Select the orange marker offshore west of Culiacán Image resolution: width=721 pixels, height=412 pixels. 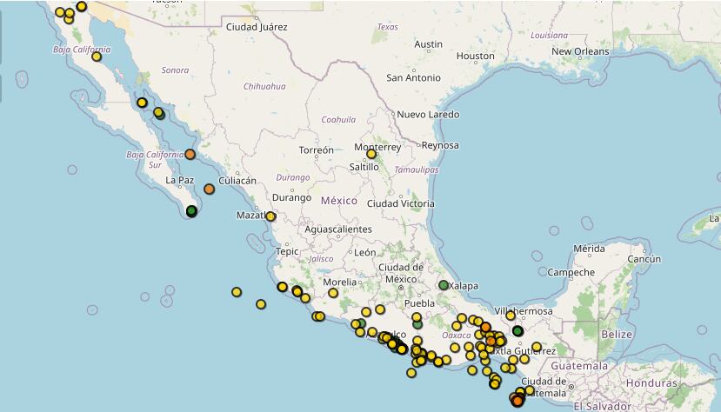click(x=210, y=189)
